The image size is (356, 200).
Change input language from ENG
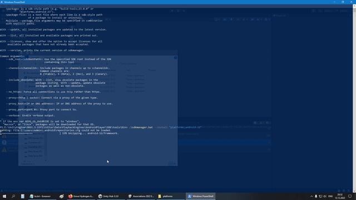330,196
